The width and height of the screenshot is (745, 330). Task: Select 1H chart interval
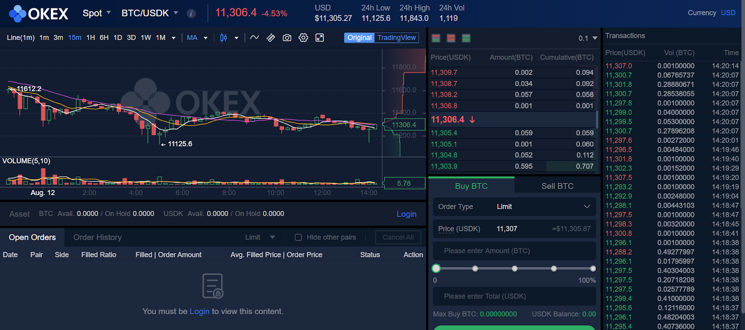click(x=91, y=38)
